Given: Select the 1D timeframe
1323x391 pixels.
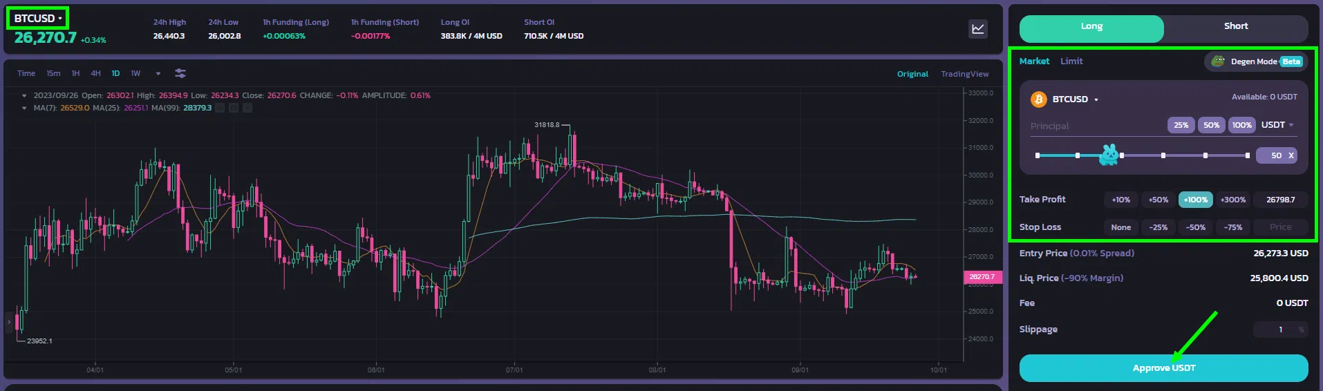Looking at the screenshot, I should 115,73.
